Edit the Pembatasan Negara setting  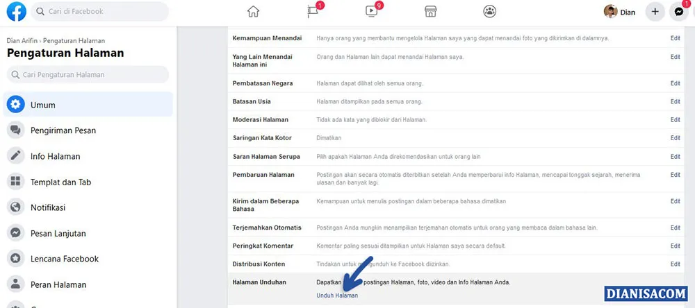675,83
